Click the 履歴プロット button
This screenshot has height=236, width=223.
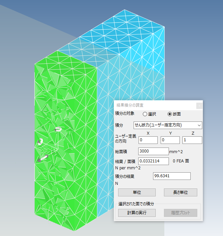click(180, 213)
